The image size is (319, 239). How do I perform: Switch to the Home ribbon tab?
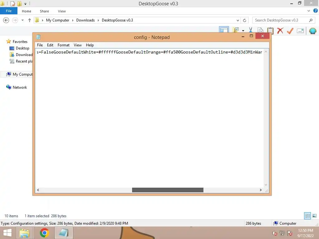coord(26,11)
